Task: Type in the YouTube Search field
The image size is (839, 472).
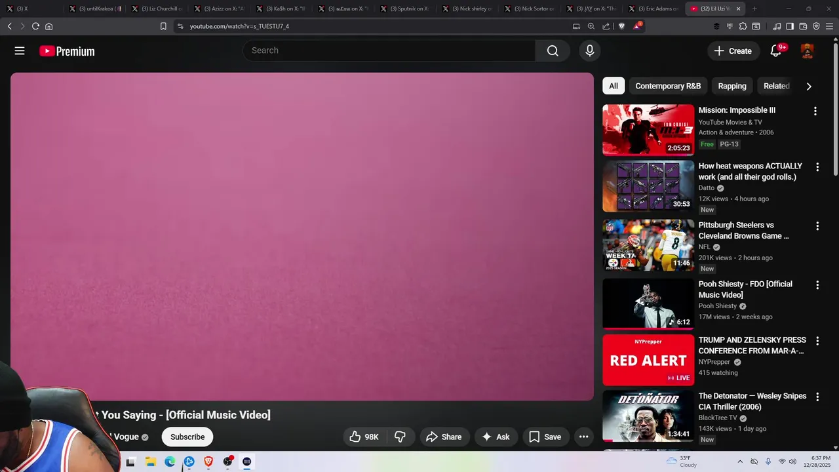Action: tap(389, 50)
